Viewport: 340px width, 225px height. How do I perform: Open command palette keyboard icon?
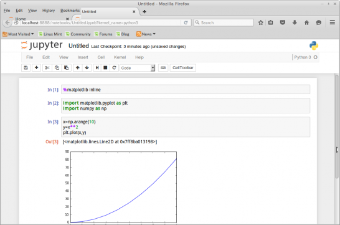163,68
